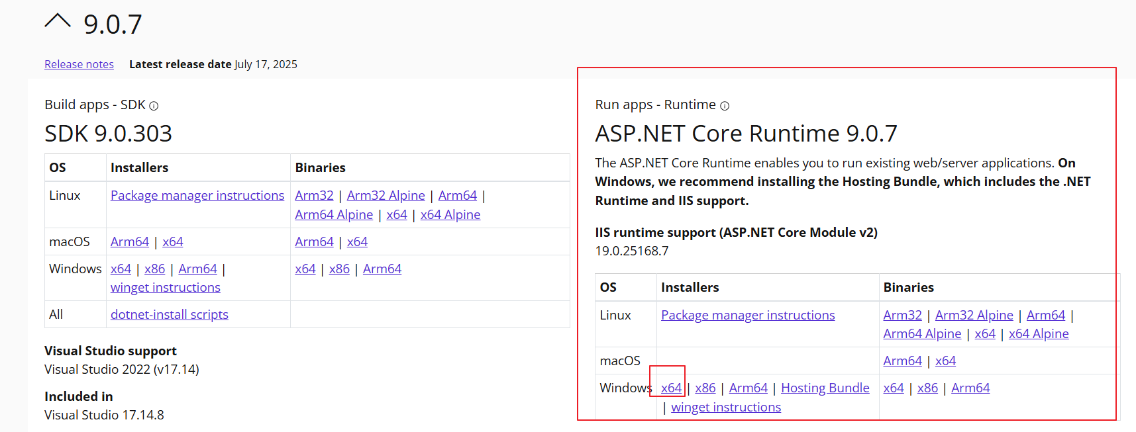Download SDK Windows Arm64 installer
1136x432 pixels.
point(198,269)
